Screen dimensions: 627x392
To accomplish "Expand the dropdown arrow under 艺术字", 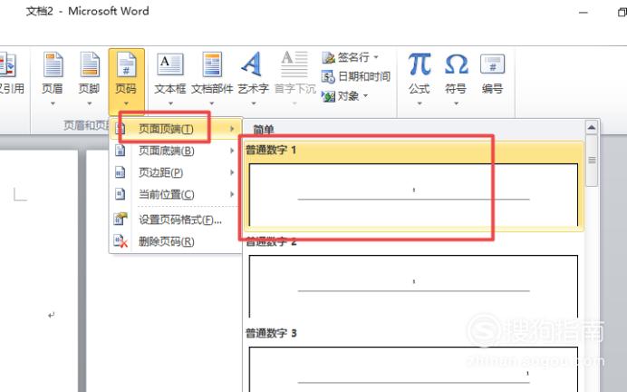I will click(x=254, y=103).
